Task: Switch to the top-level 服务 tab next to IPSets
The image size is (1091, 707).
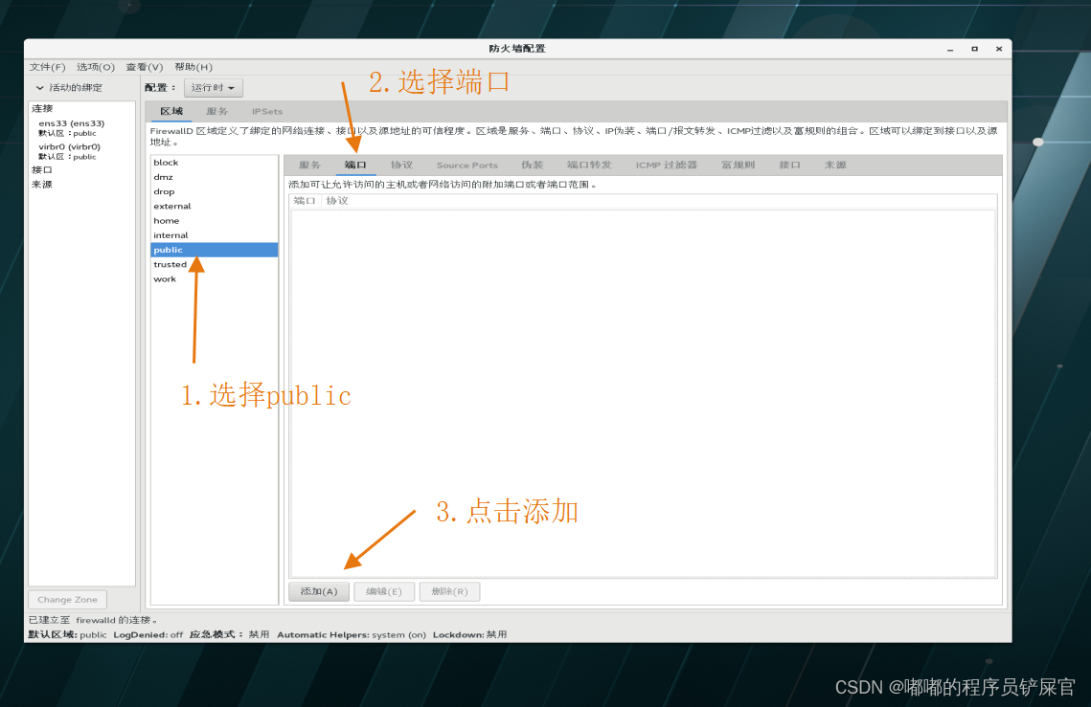Action: point(217,111)
